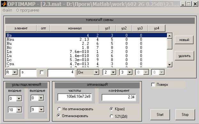Image resolution: width=199 pixels, height=124 pixels.
Task: Expand the Ом units dropdown
Action: pos(96,72)
